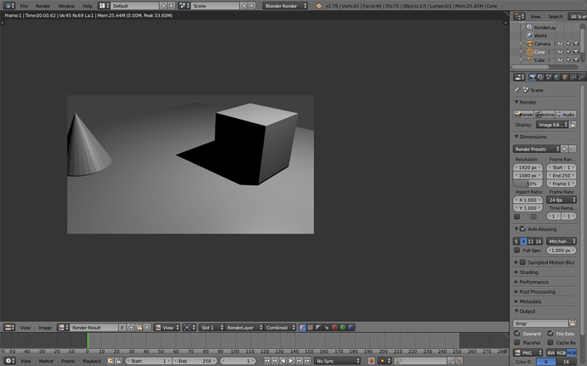The height and width of the screenshot is (366, 587).
Task: Open the World properties tab icon
Action: (x=556, y=77)
